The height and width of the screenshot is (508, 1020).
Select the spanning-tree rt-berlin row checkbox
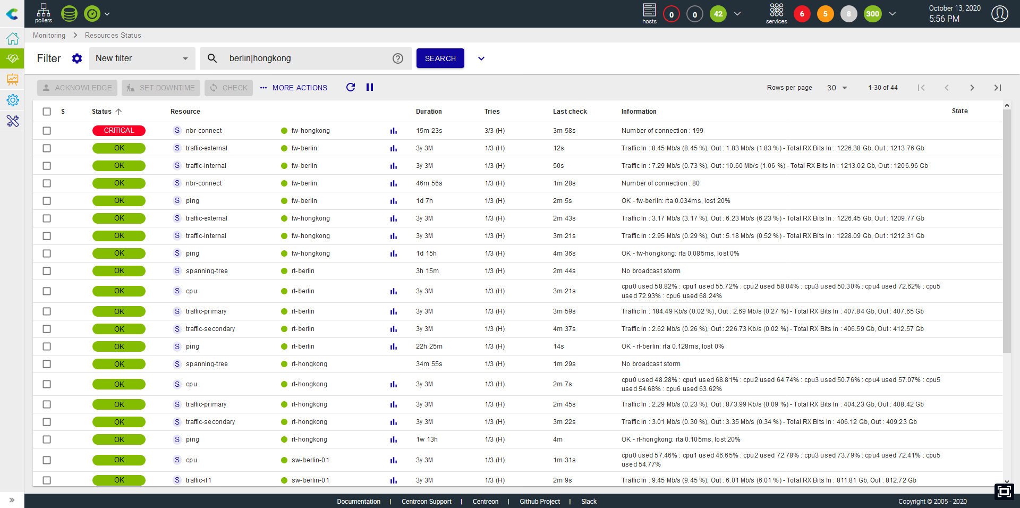coord(47,271)
